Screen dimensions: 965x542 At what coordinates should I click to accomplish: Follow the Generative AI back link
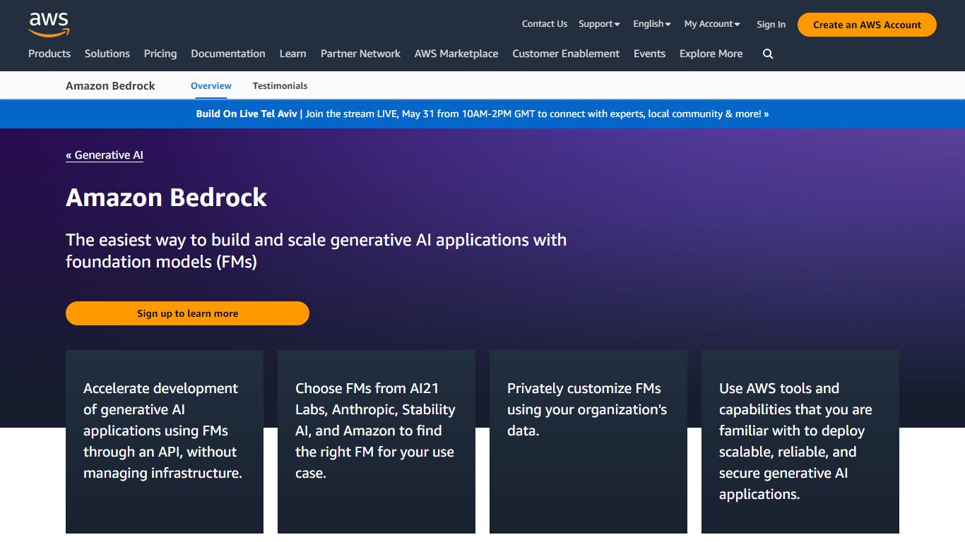point(105,155)
